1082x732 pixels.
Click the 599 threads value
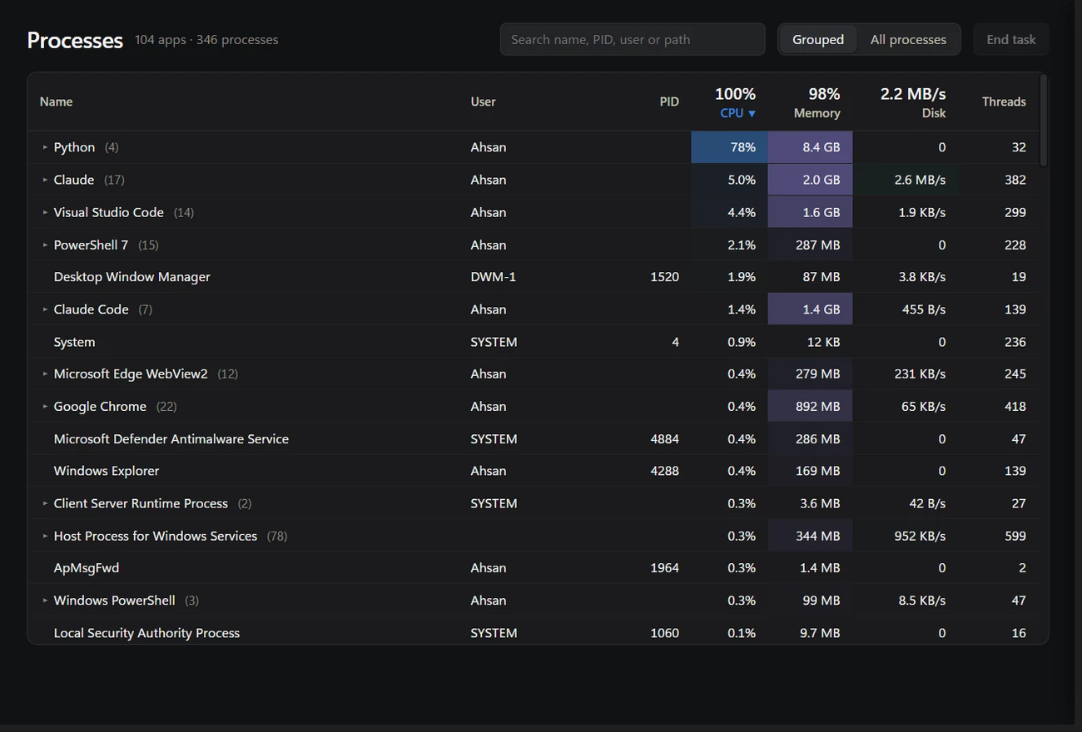point(1015,536)
